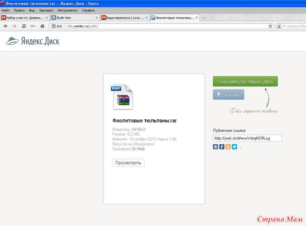Open the Dr.Web link

pos(139,149)
